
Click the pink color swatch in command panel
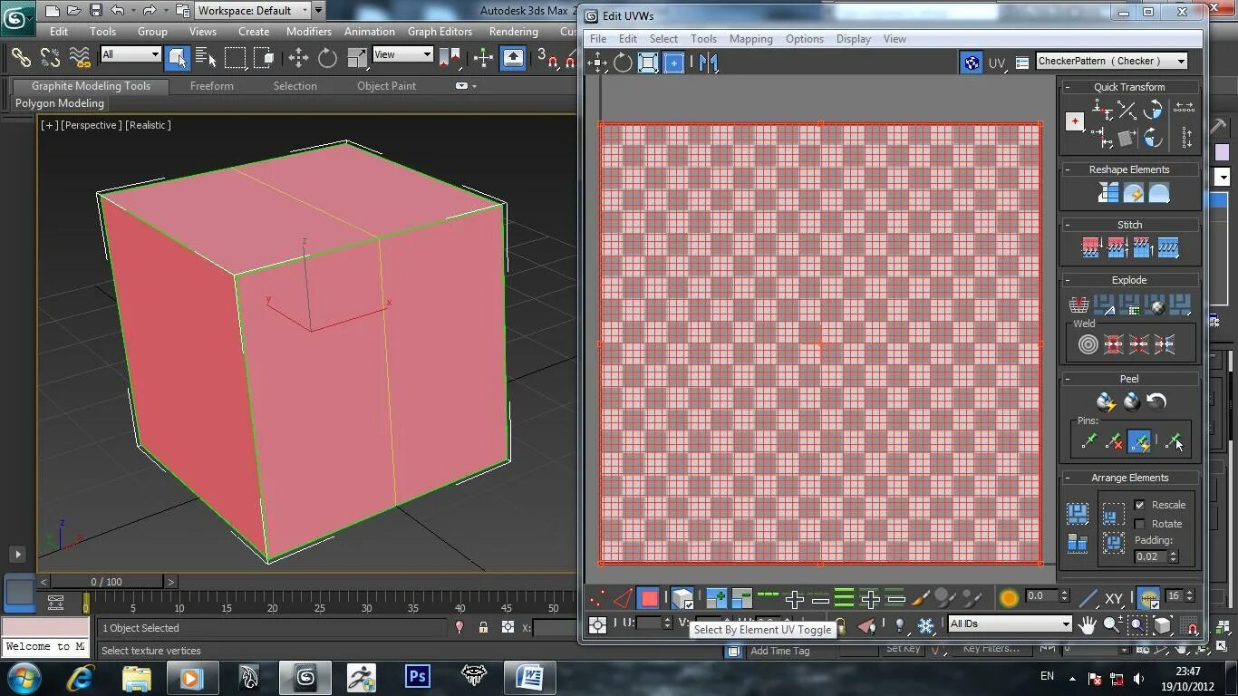(1222, 153)
